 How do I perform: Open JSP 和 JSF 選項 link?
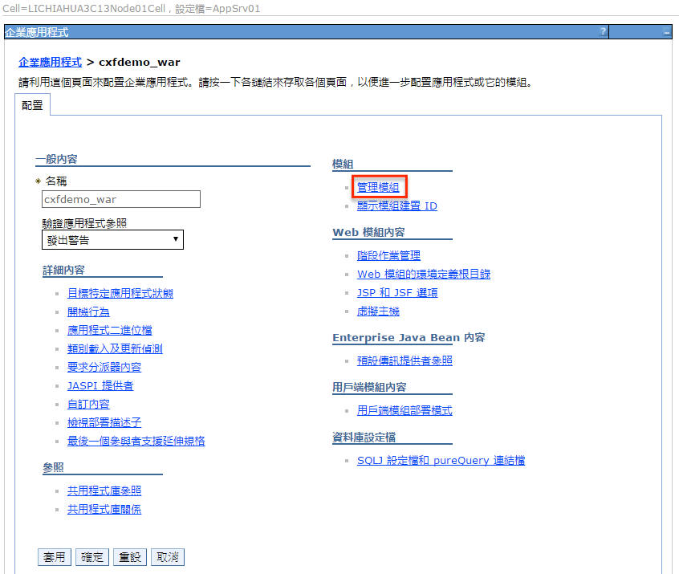397,293
